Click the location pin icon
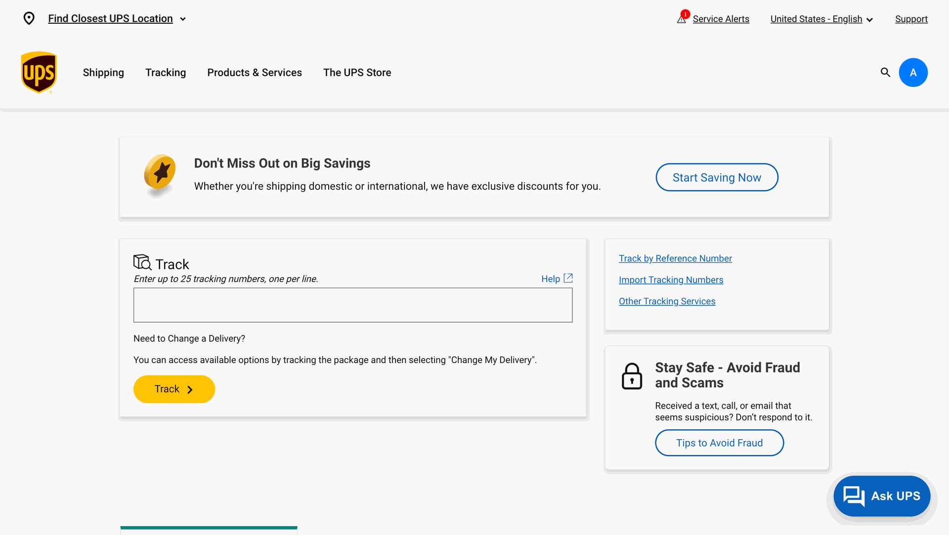The width and height of the screenshot is (949, 535). click(29, 19)
